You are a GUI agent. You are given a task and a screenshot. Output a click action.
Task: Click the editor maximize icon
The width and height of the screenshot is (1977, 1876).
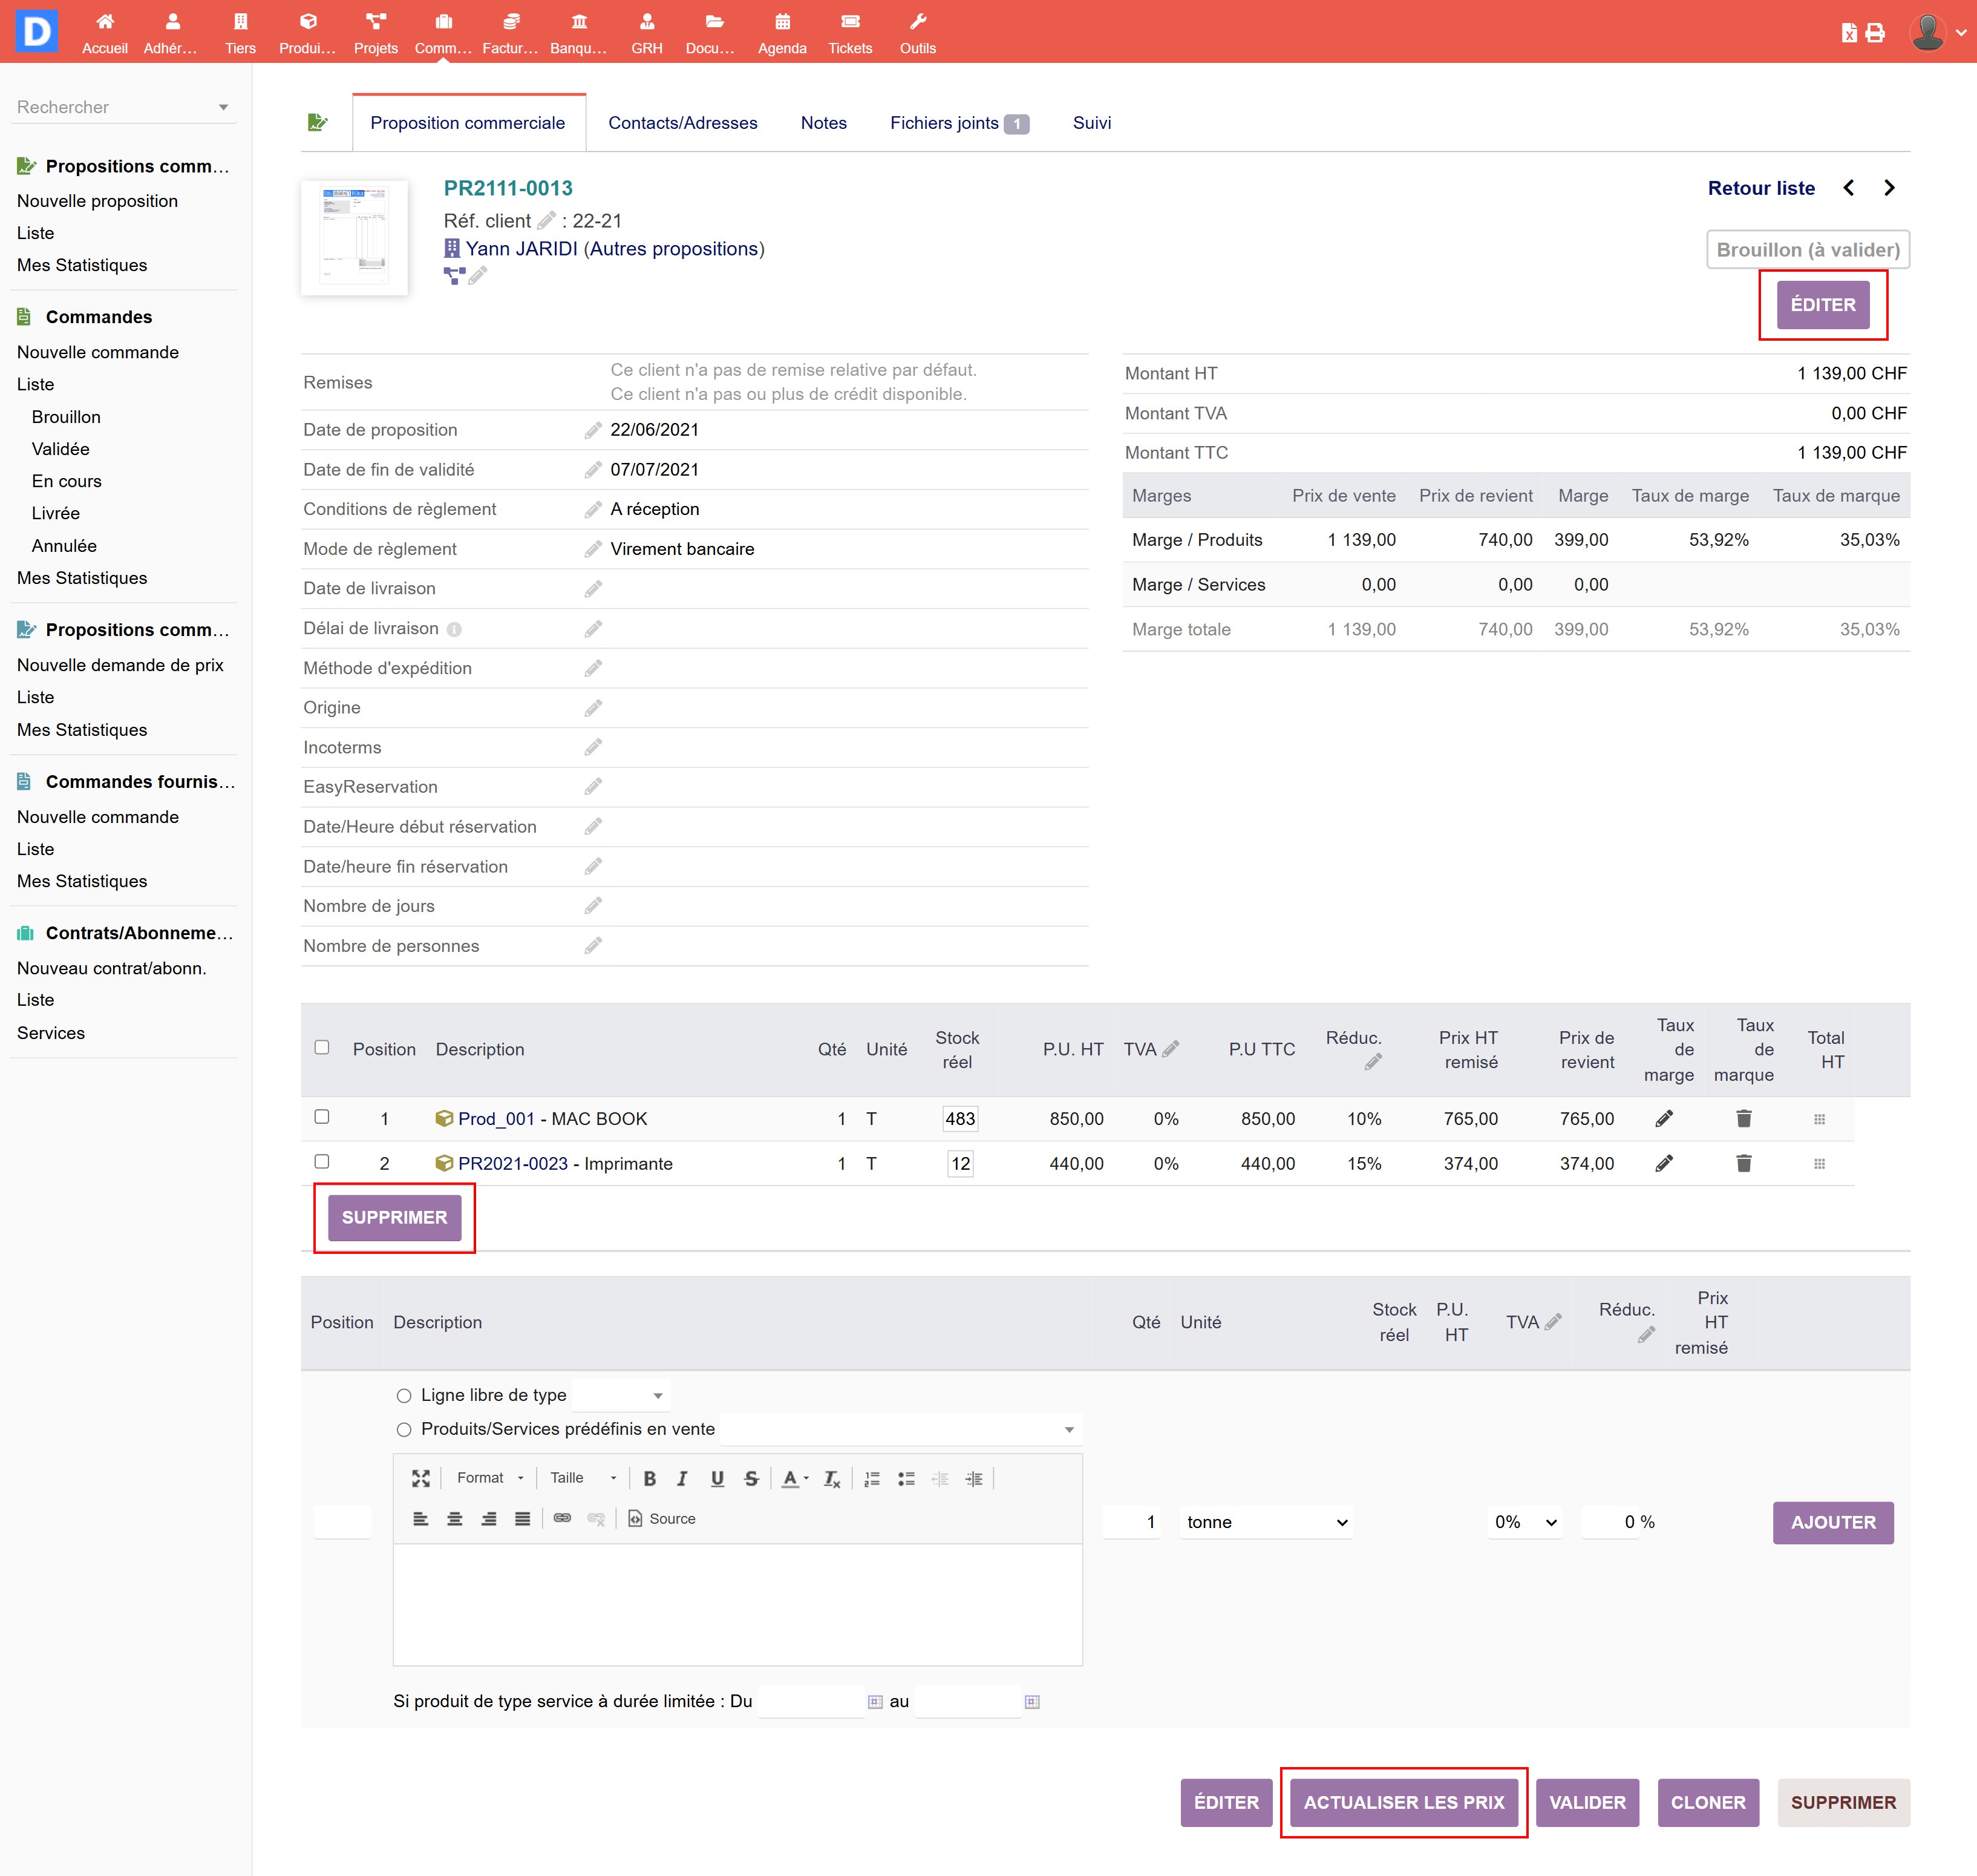tap(421, 1478)
